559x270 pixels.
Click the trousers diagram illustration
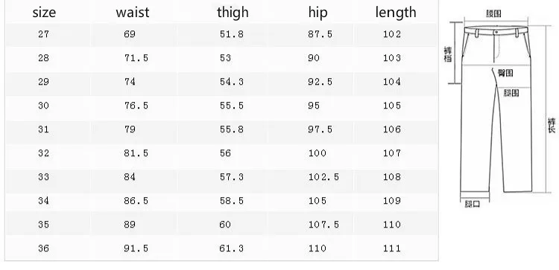coord(498,109)
